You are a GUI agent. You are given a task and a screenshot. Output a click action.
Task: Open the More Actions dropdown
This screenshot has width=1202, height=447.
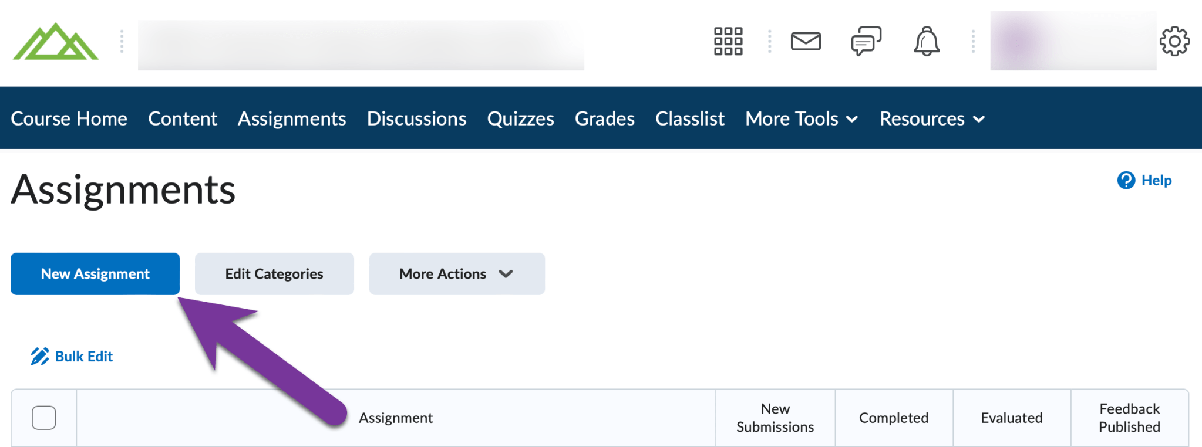456,273
